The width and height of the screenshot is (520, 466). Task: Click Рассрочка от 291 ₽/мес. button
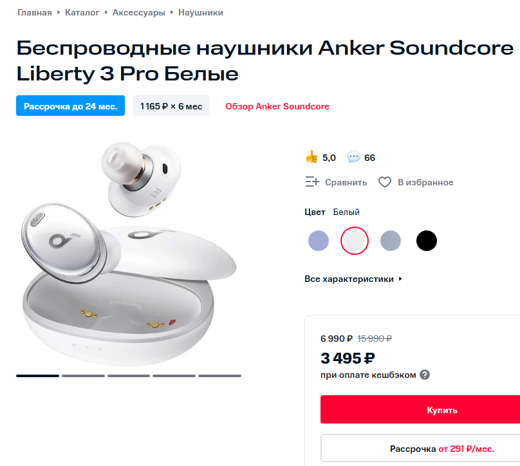pos(420,449)
